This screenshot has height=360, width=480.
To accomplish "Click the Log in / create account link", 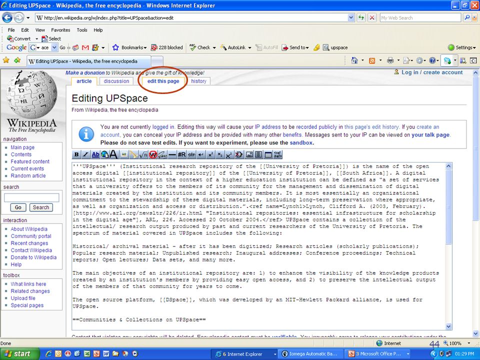I will (432, 72).
